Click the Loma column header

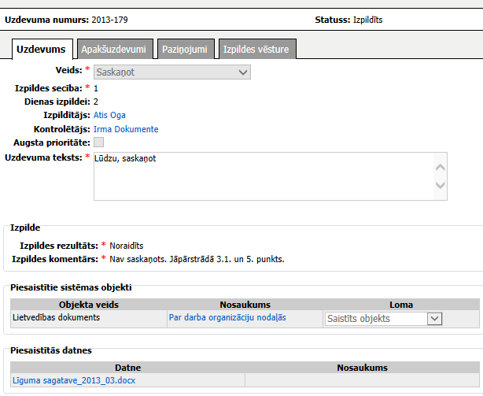tap(400, 304)
